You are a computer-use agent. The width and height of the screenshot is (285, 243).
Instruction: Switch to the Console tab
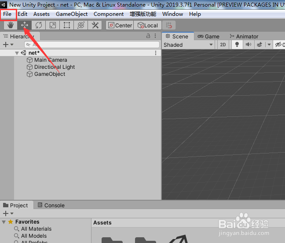51,205
